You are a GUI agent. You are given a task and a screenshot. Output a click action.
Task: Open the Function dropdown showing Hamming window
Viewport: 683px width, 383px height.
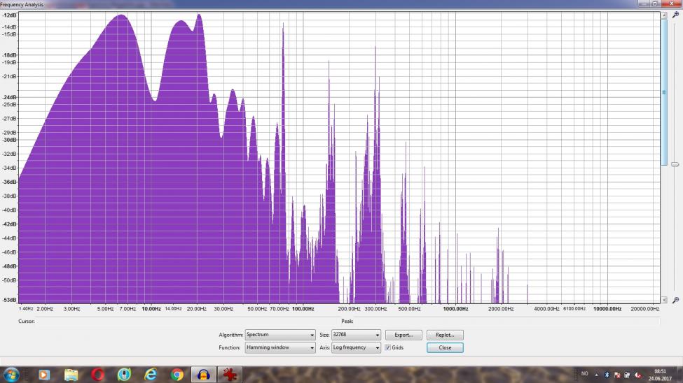tap(280, 347)
